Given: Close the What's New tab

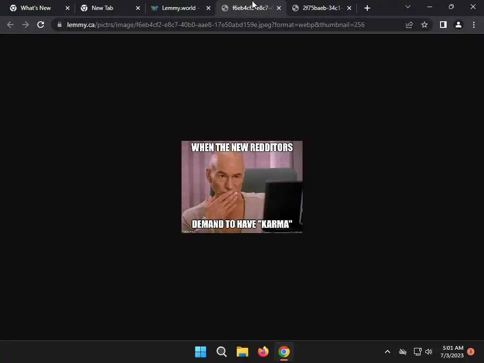Looking at the screenshot, I should [x=68, y=8].
